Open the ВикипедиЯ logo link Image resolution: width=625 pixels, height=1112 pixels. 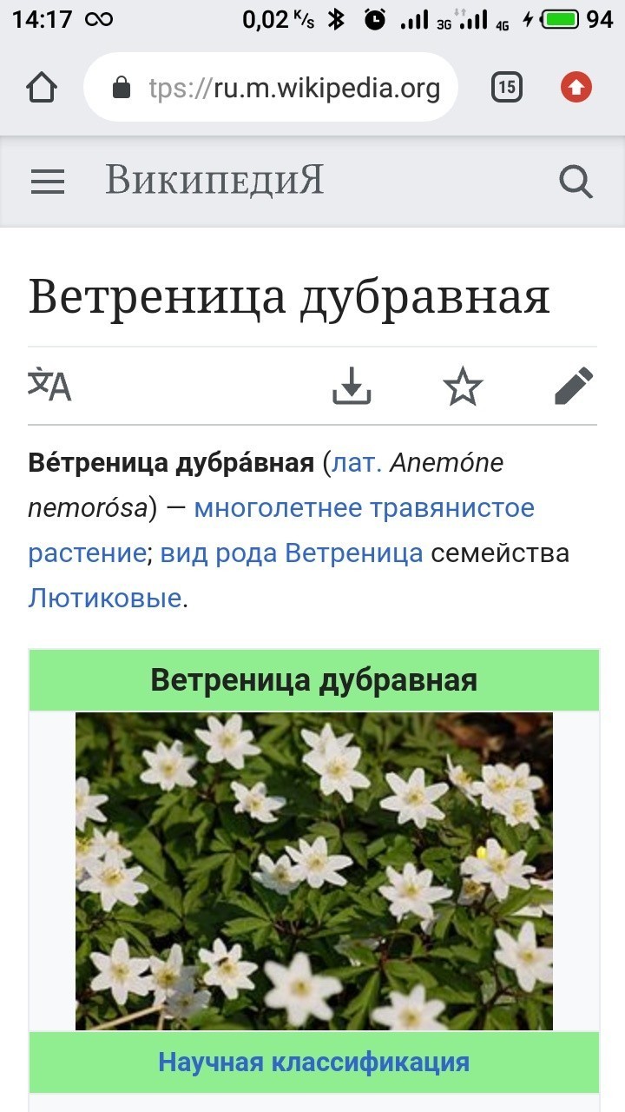click(214, 181)
